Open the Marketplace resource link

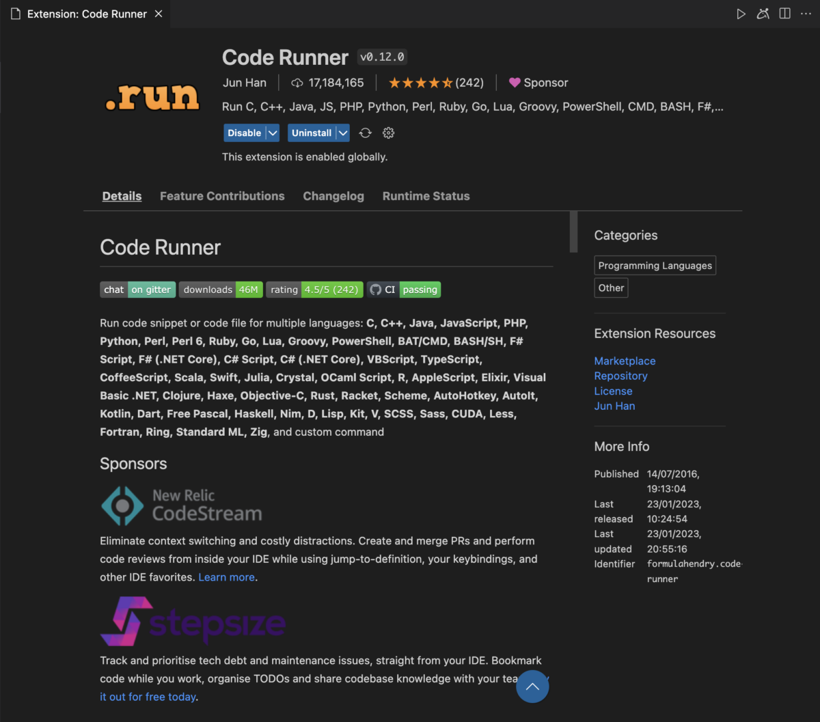click(x=625, y=361)
